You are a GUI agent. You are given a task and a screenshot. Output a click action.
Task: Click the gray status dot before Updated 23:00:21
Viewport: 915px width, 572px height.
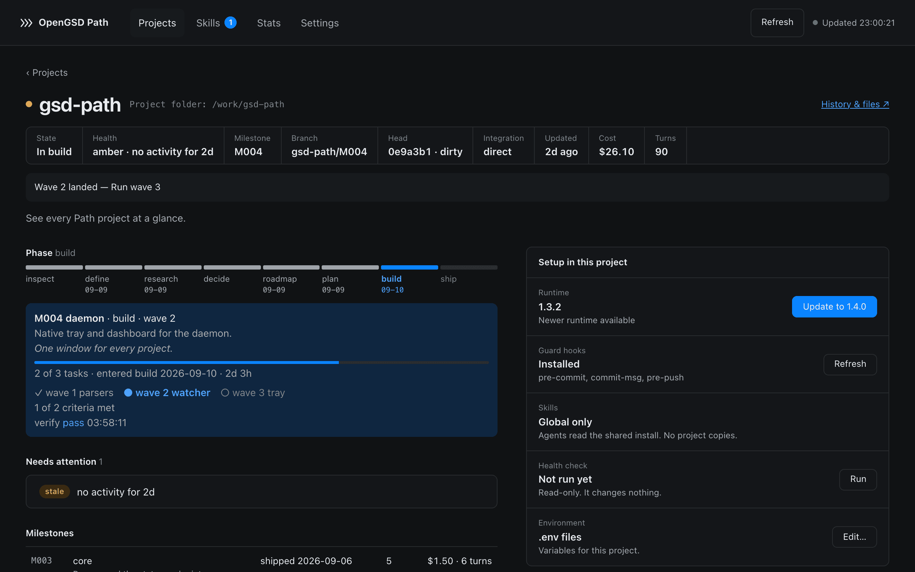(x=815, y=23)
